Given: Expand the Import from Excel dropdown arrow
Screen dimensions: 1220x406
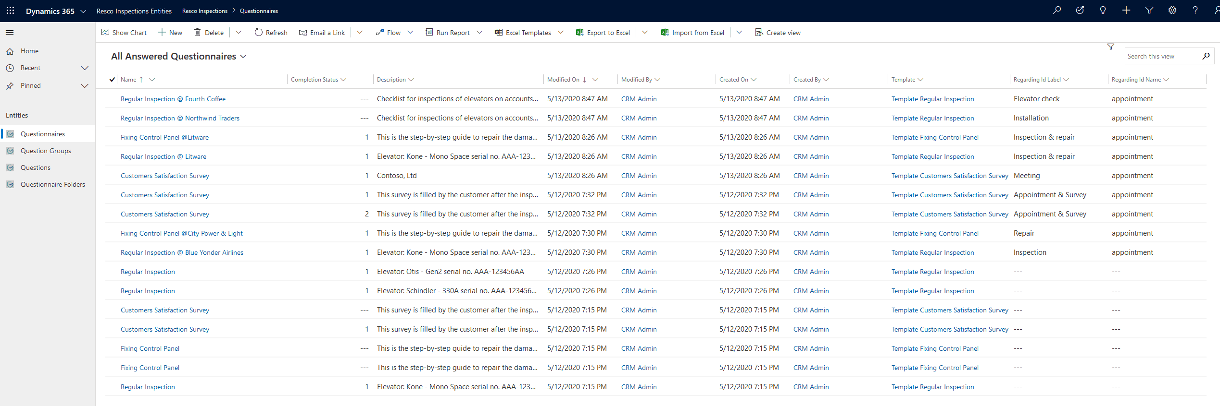Looking at the screenshot, I should (x=739, y=33).
